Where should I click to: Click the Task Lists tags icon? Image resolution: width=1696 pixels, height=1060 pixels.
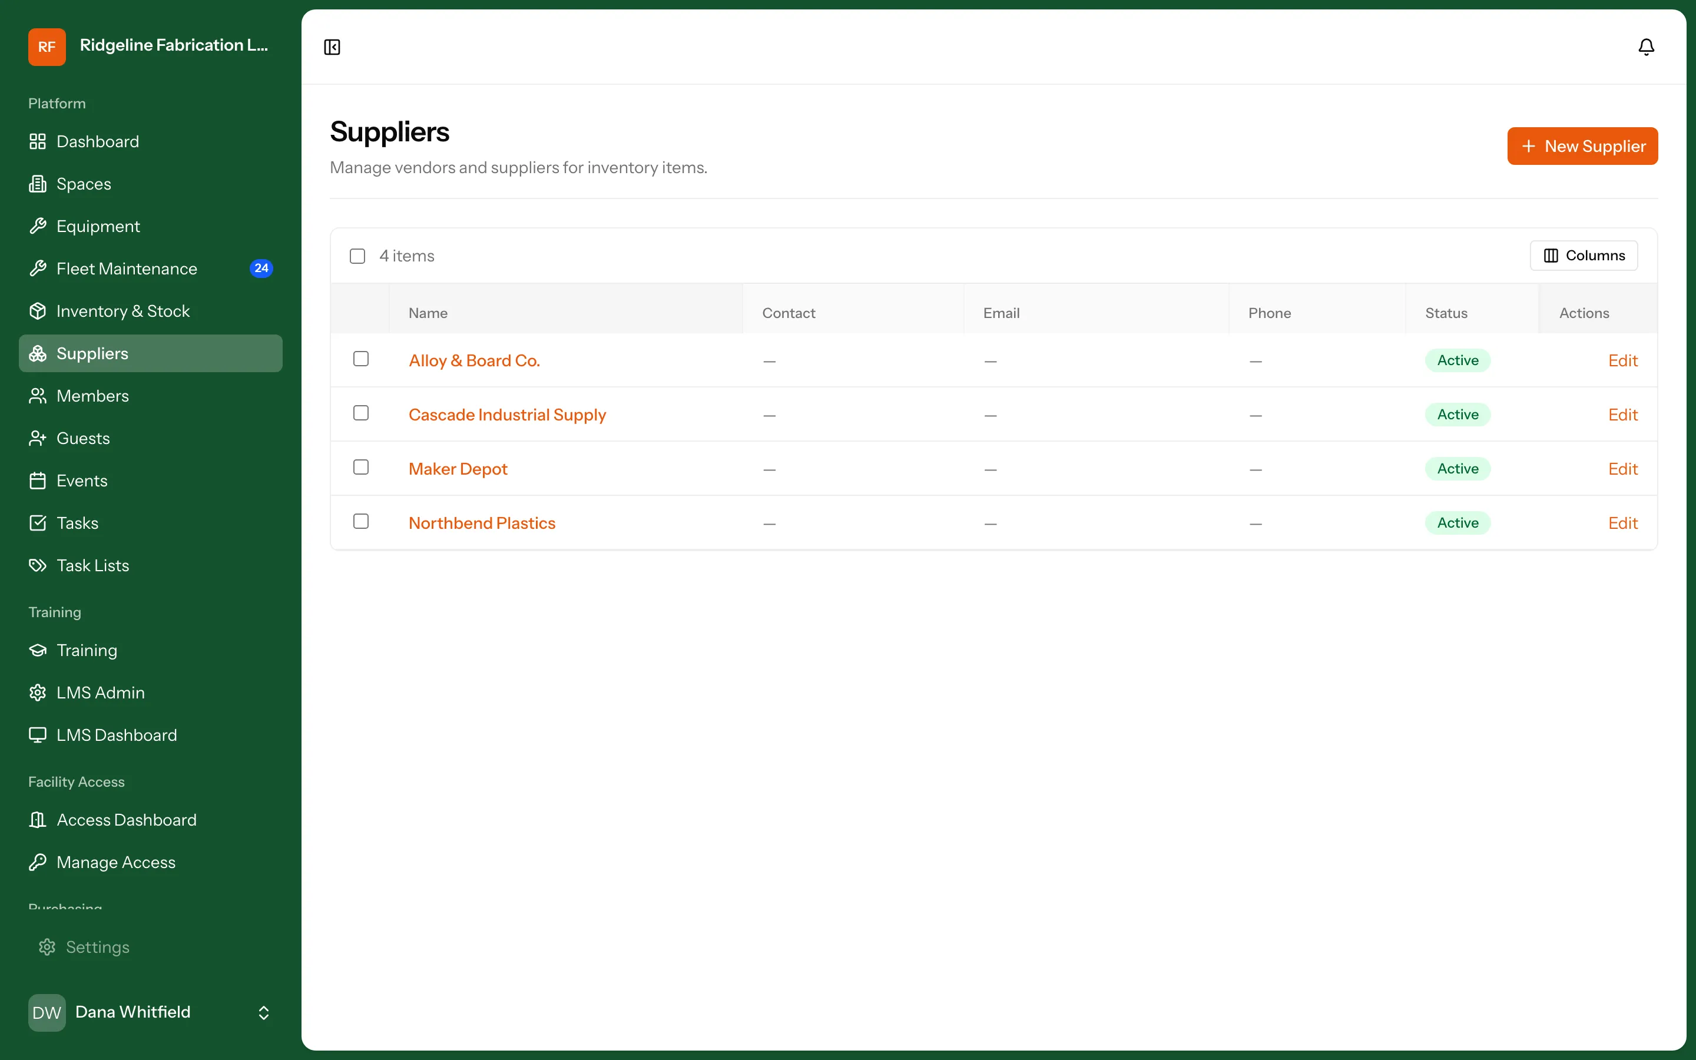click(x=38, y=566)
